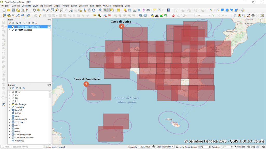Screen dimensions: 266x149
Task: Click the filter legend icon in Layer panel
Action: coord(20,23)
